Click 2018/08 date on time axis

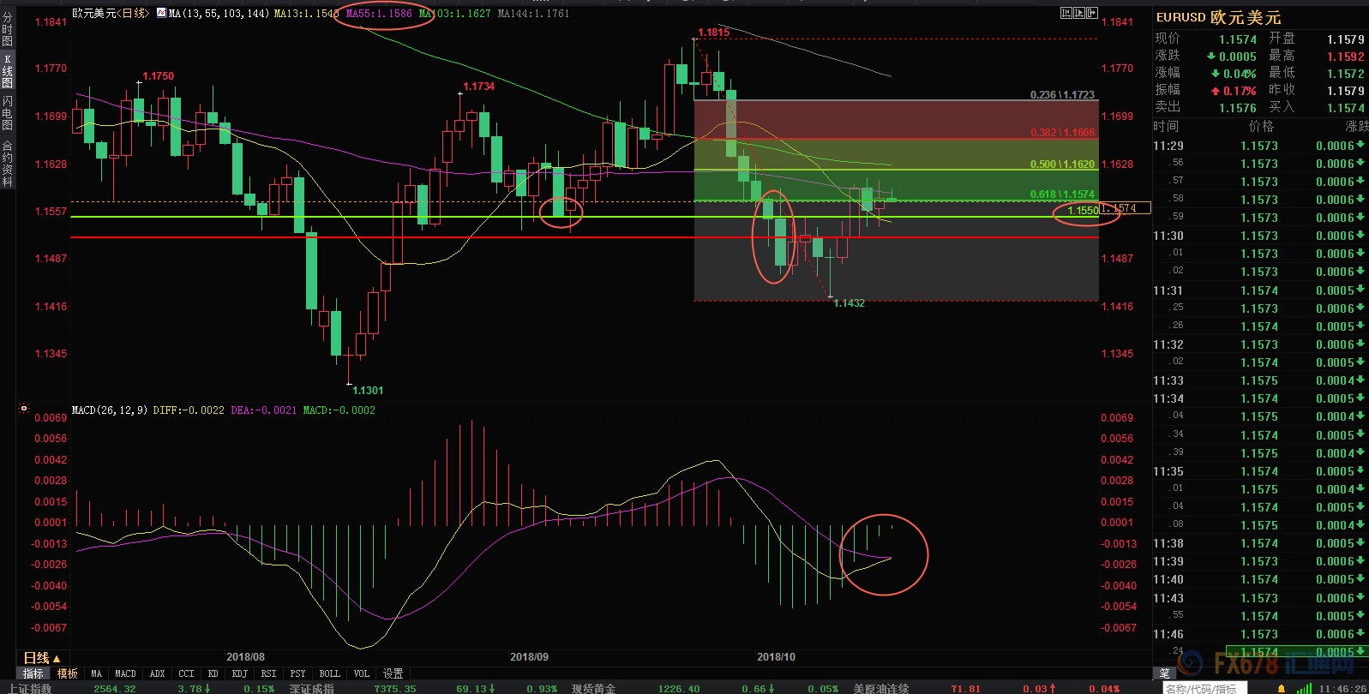point(245,657)
